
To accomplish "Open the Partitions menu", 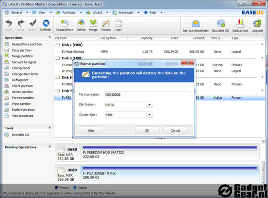I will [69, 12].
